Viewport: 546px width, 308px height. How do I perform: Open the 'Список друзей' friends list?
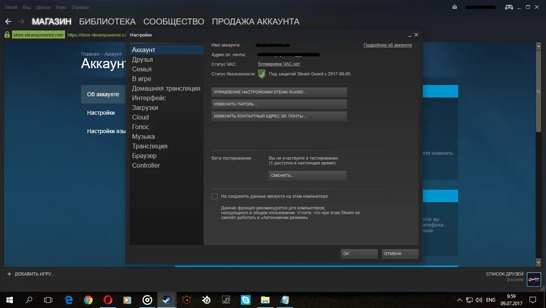(x=505, y=274)
